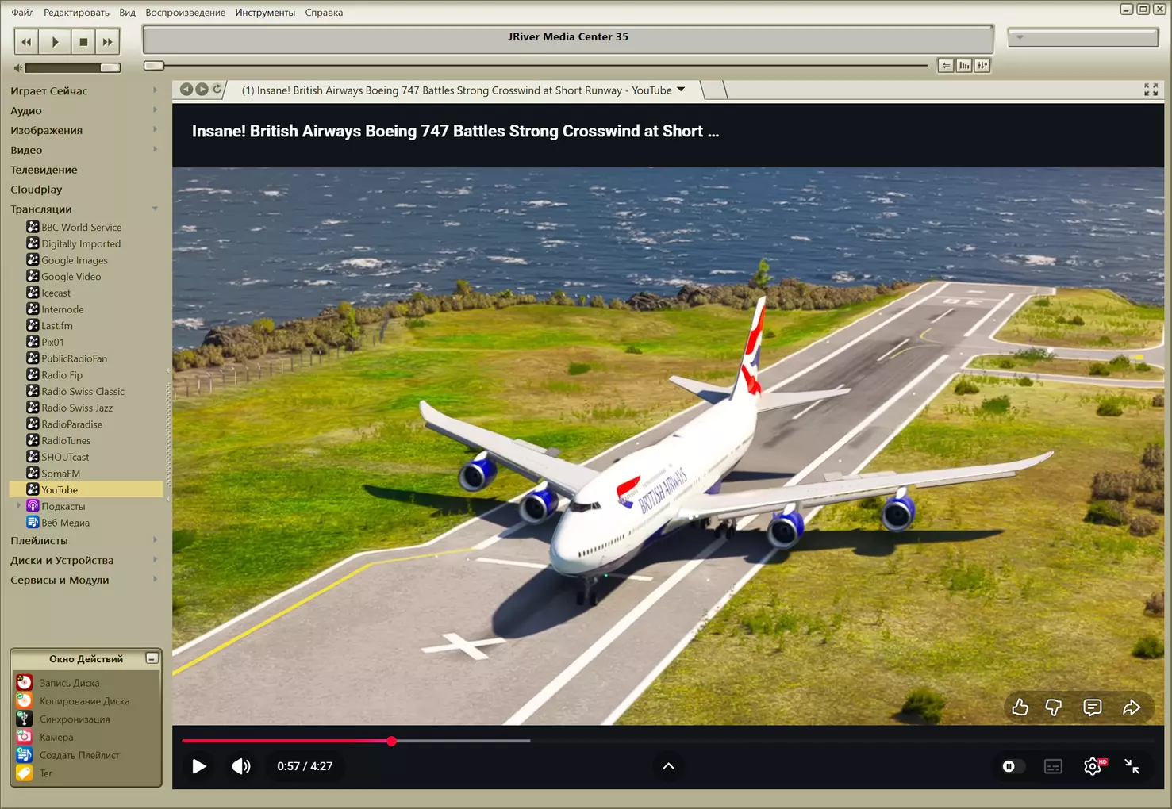Click the RadioTunes icon

(x=33, y=440)
